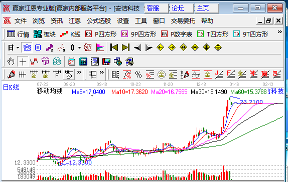
Task: Open the 日 period dropdown arrow
Action: [x=18, y=48]
